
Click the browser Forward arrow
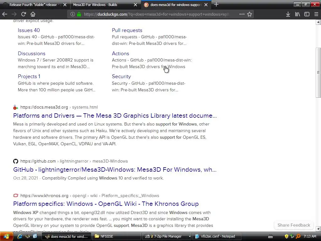[14, 14]
